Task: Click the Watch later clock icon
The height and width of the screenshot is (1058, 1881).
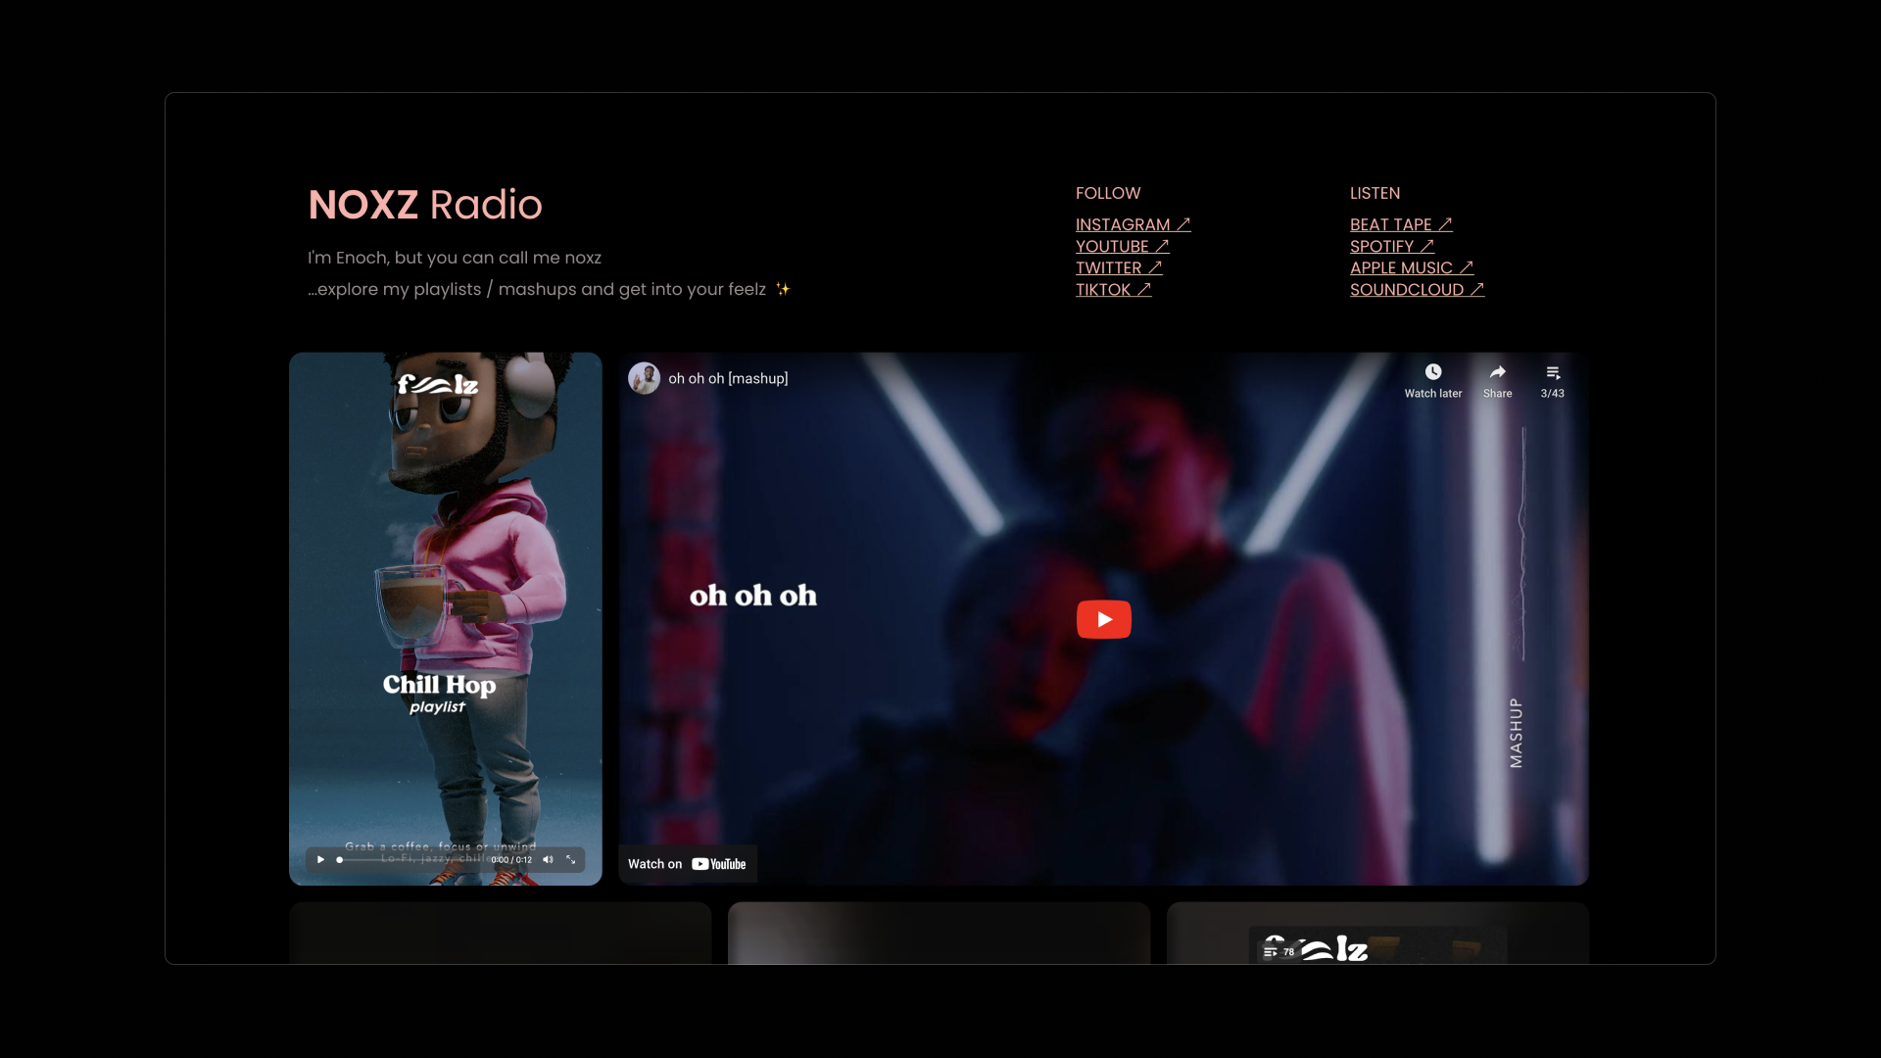Action: (1432, 373)
